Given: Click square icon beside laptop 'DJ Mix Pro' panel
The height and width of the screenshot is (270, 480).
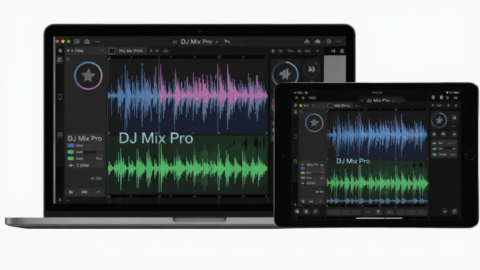Looking at the screenshot, I should (x=60, y=135).
